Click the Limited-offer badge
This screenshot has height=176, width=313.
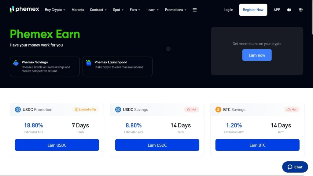coord(86,109)
